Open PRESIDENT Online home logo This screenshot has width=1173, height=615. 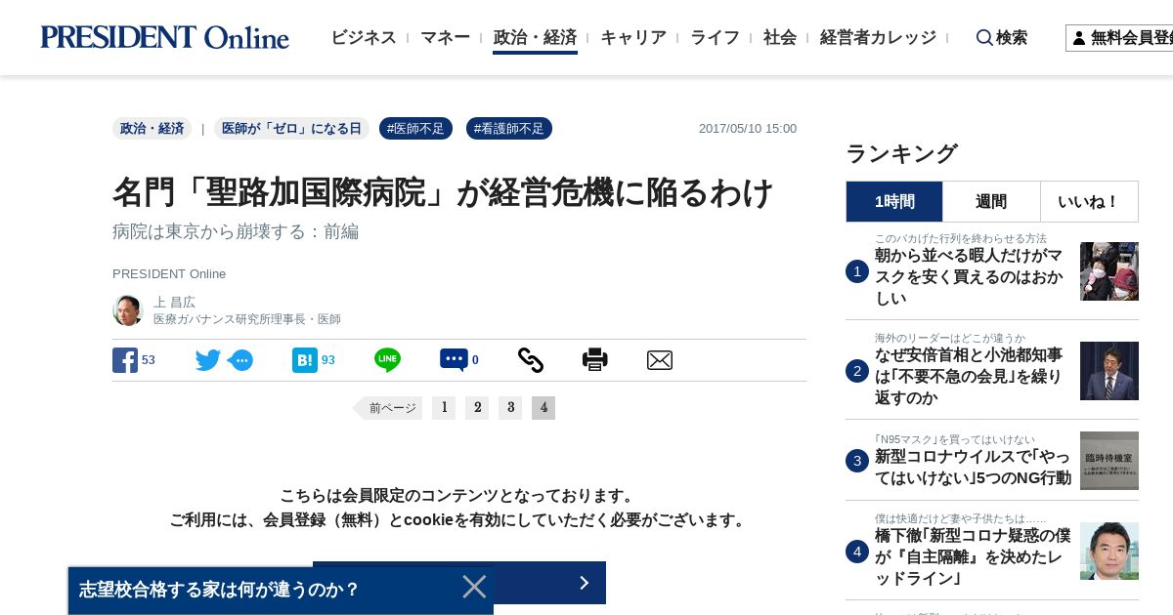164,37
